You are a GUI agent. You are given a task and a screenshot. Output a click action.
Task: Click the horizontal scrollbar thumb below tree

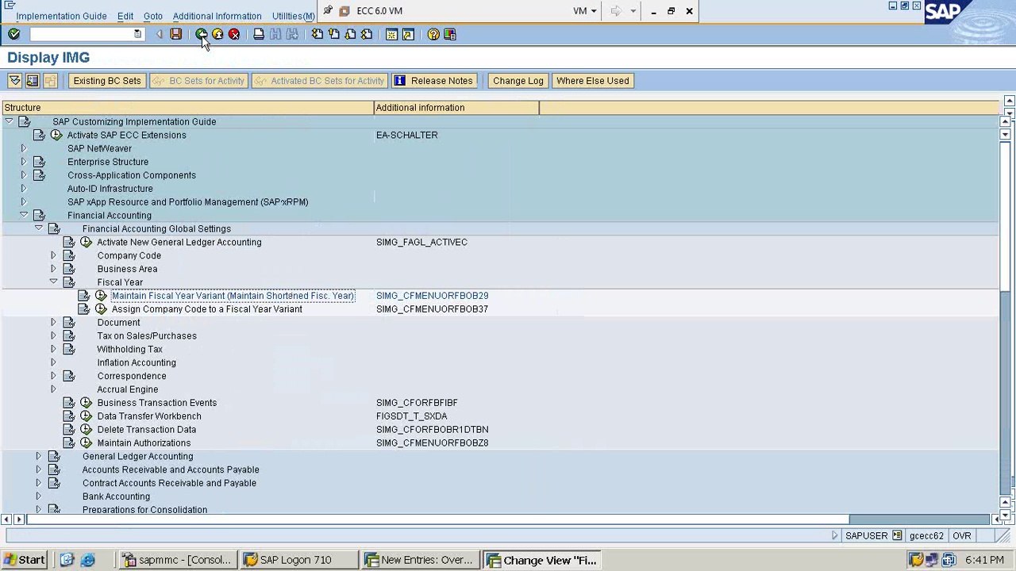438,519
